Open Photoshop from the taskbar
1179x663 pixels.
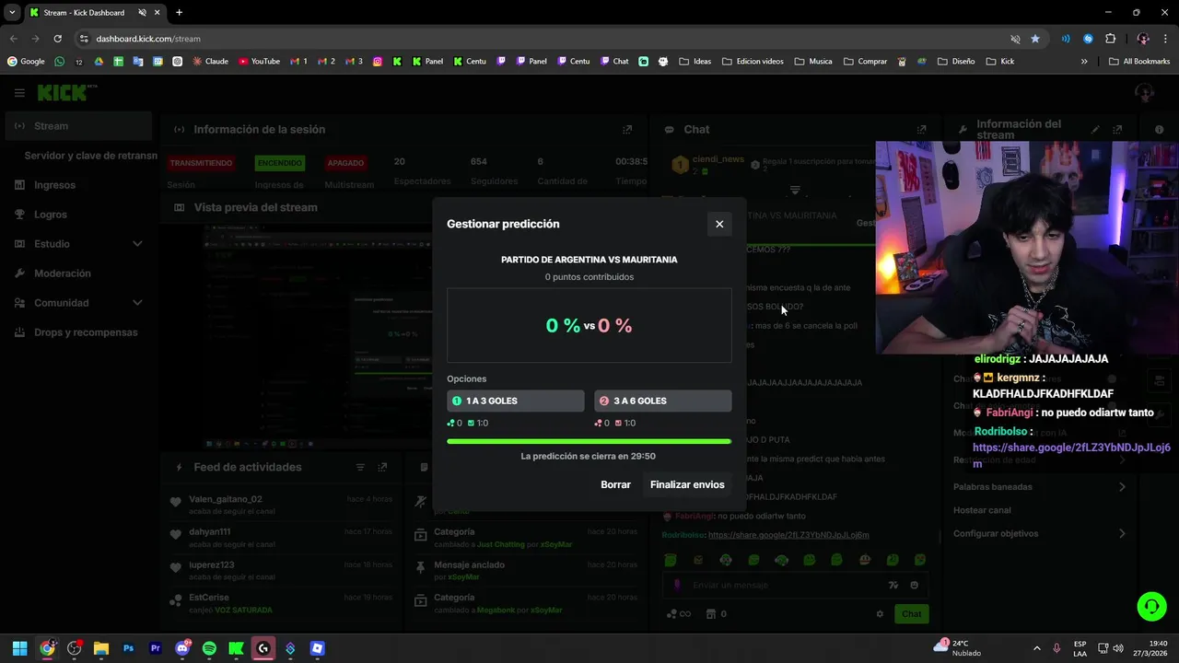128,648
